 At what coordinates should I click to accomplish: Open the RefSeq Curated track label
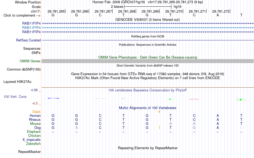[28, 40]
